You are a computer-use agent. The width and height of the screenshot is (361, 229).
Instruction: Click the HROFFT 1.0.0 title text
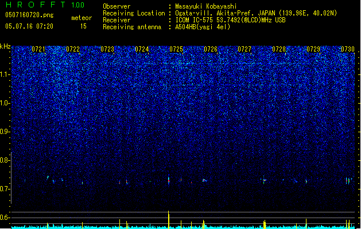45,5
